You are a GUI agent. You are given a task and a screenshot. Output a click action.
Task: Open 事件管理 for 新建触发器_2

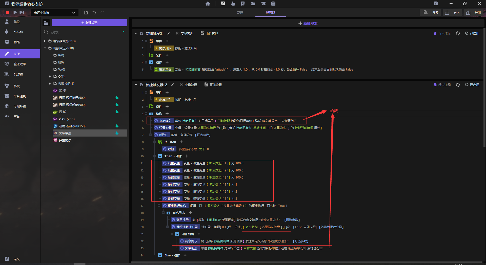(x=213, y=85)
